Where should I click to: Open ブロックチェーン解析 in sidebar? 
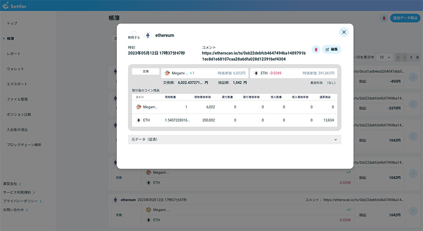24,145
